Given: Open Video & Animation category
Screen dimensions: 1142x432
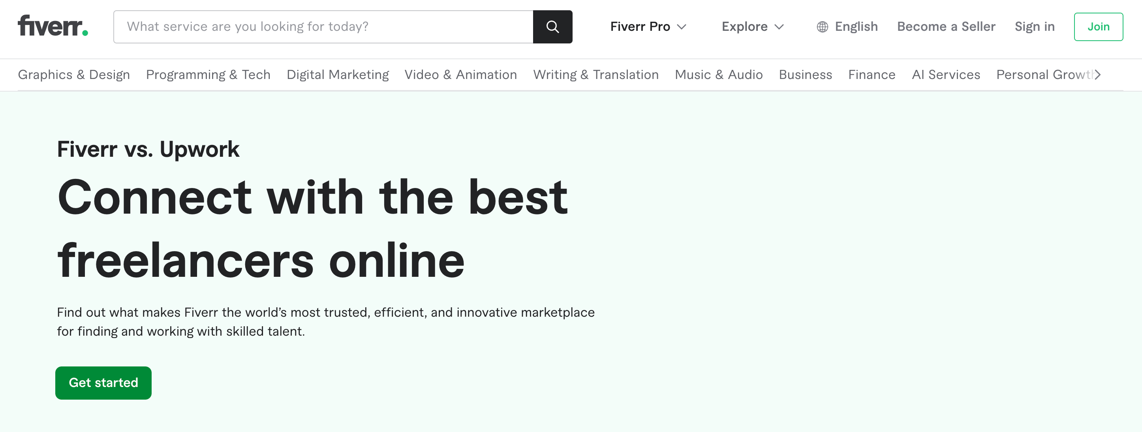Looking at the screenshot, I should (x=460, y=75).
